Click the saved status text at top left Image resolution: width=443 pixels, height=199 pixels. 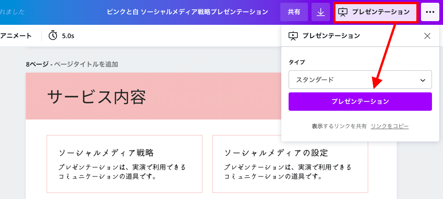pos(12,12)
